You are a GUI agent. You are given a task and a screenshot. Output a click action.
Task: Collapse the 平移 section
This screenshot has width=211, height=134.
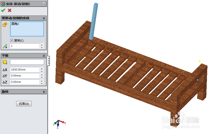click(x=44, y=56)
